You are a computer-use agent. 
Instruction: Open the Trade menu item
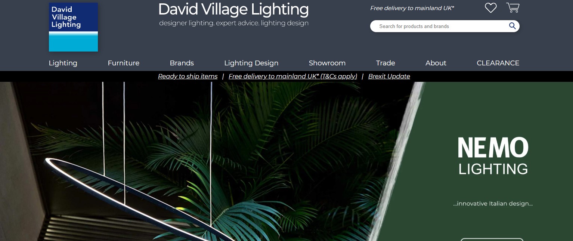click(x=385, y=63)
